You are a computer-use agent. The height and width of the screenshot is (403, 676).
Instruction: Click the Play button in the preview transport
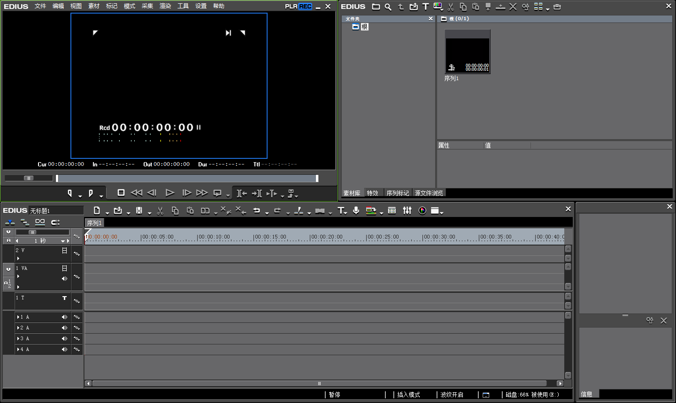coord(170,193)
